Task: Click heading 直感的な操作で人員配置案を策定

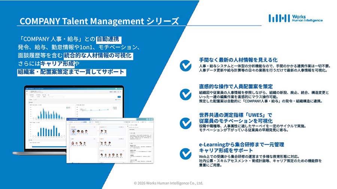Action: coord(236,86)
